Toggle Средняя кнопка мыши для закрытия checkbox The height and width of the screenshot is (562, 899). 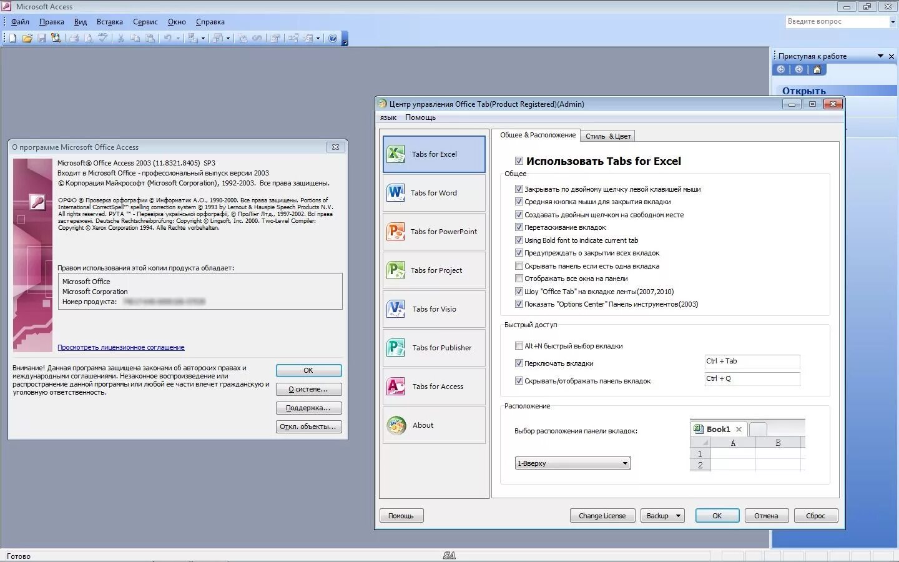[x=519, y=202]
